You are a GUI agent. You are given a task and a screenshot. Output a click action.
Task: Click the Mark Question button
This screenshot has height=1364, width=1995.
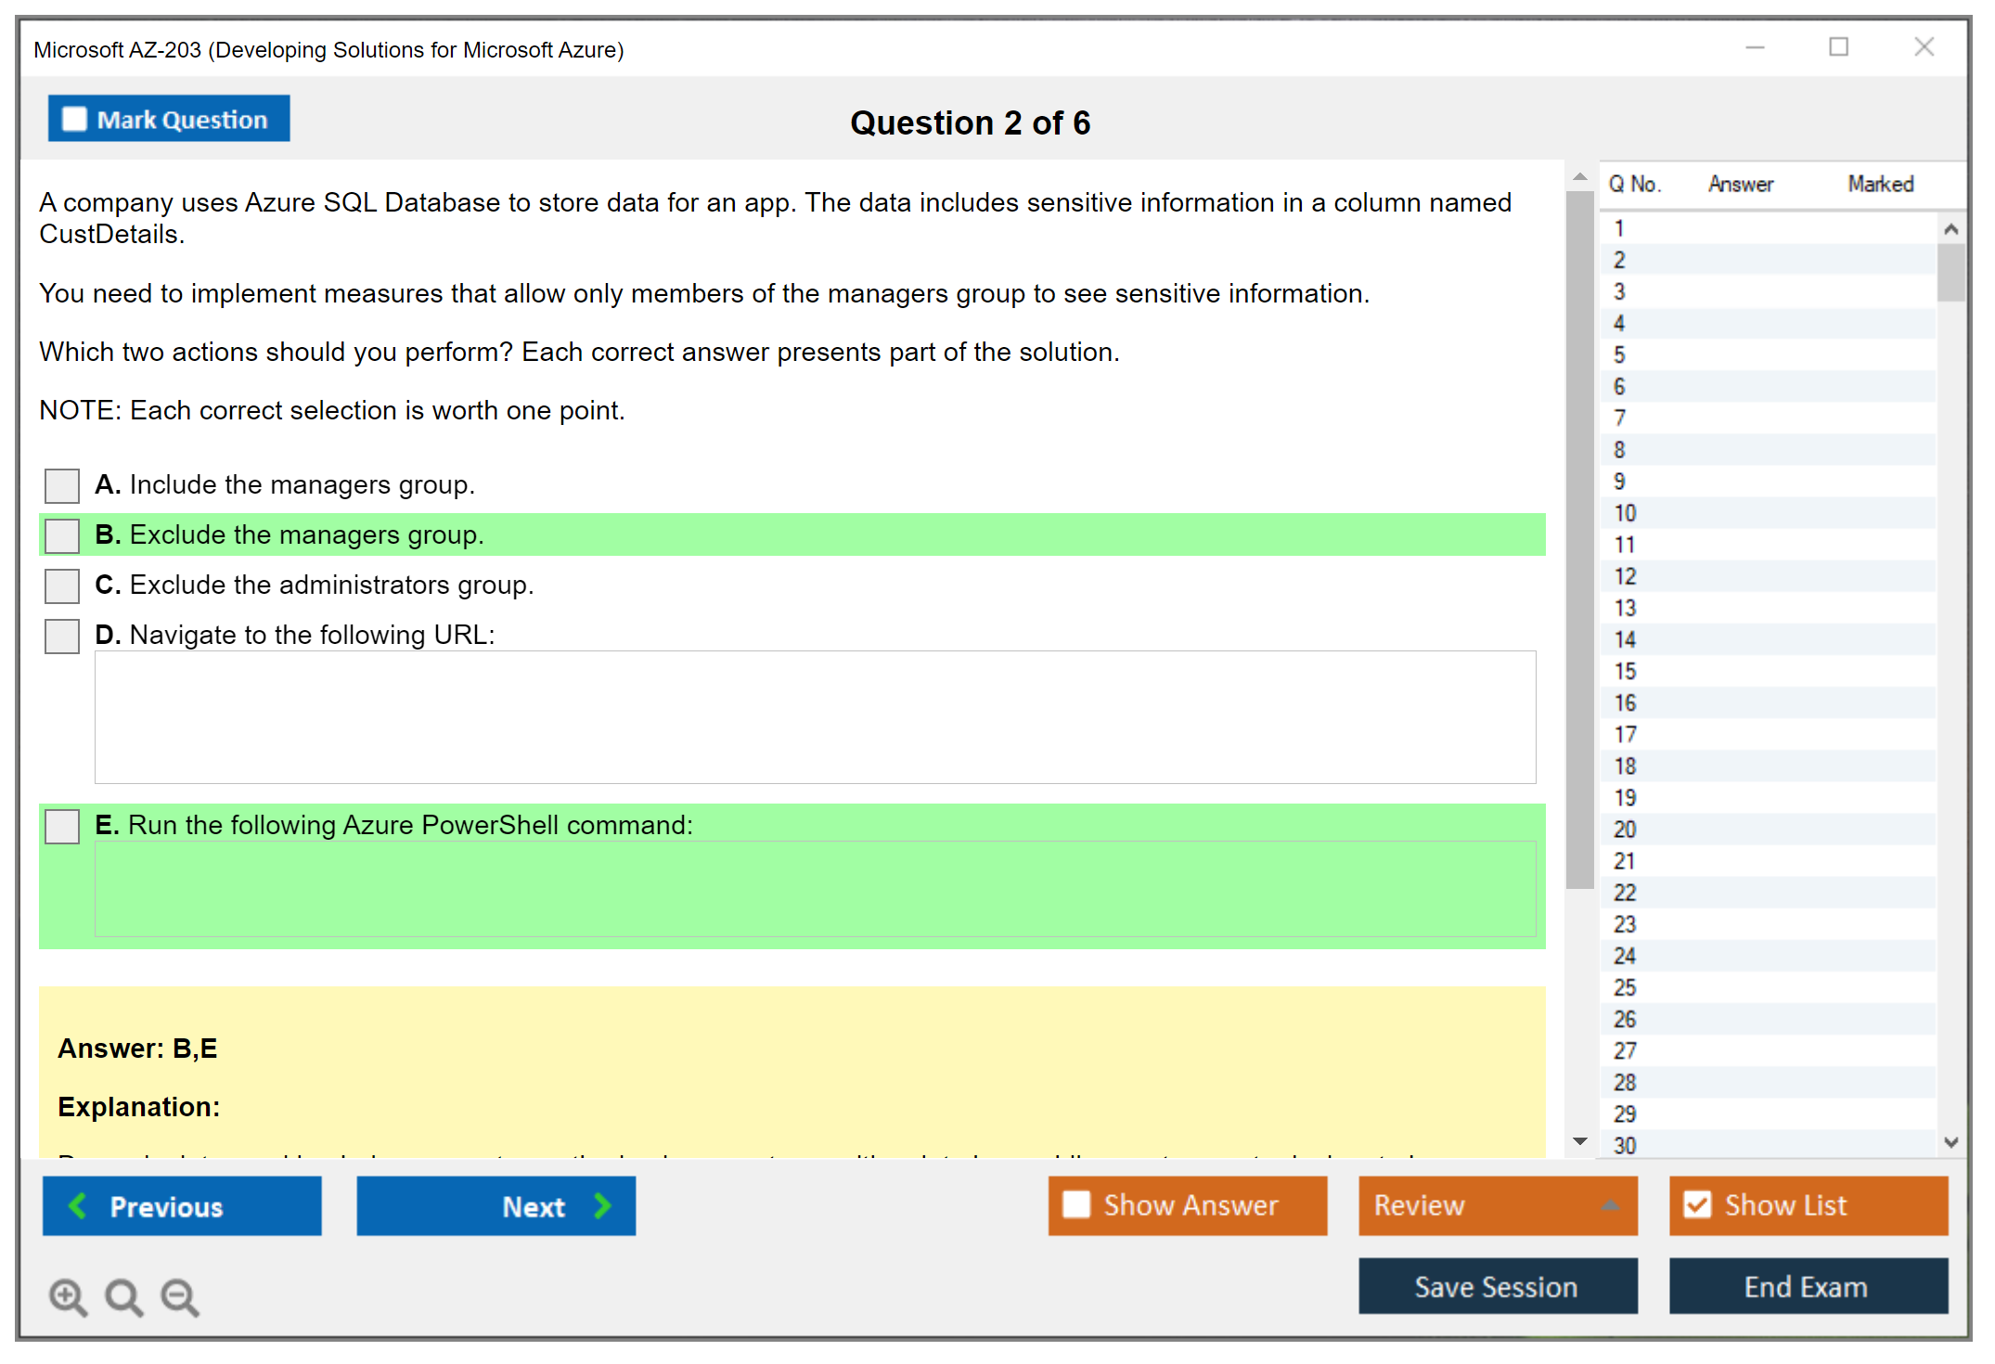coord(169,119)
